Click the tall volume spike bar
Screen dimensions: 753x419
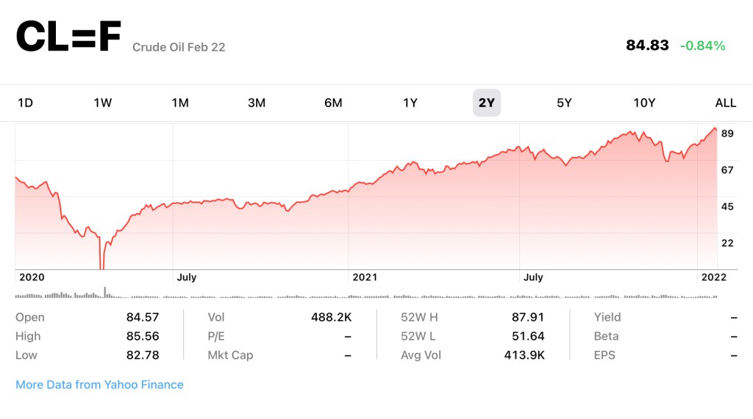pyautogui.click(x=104, y=293)
